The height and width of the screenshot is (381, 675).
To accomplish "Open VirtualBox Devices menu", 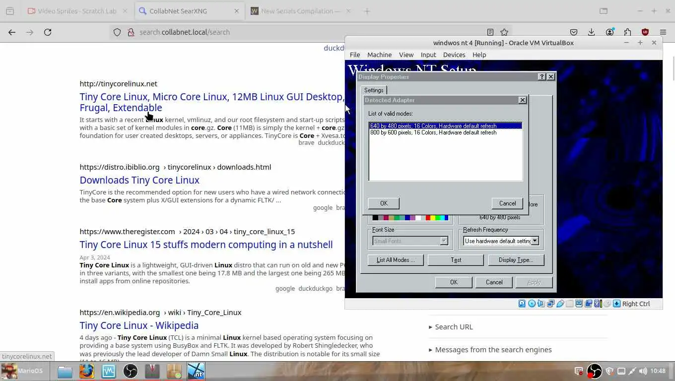I will [x=454, y=55].
